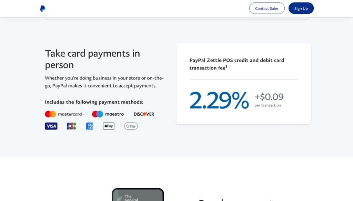Click the Maestro payment logo
The width and height of the screenshot is (353, 201).
click(x=108, y=114)
